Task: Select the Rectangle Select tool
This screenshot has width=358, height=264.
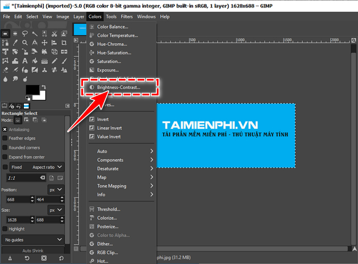Action: [x=5, y=34]
